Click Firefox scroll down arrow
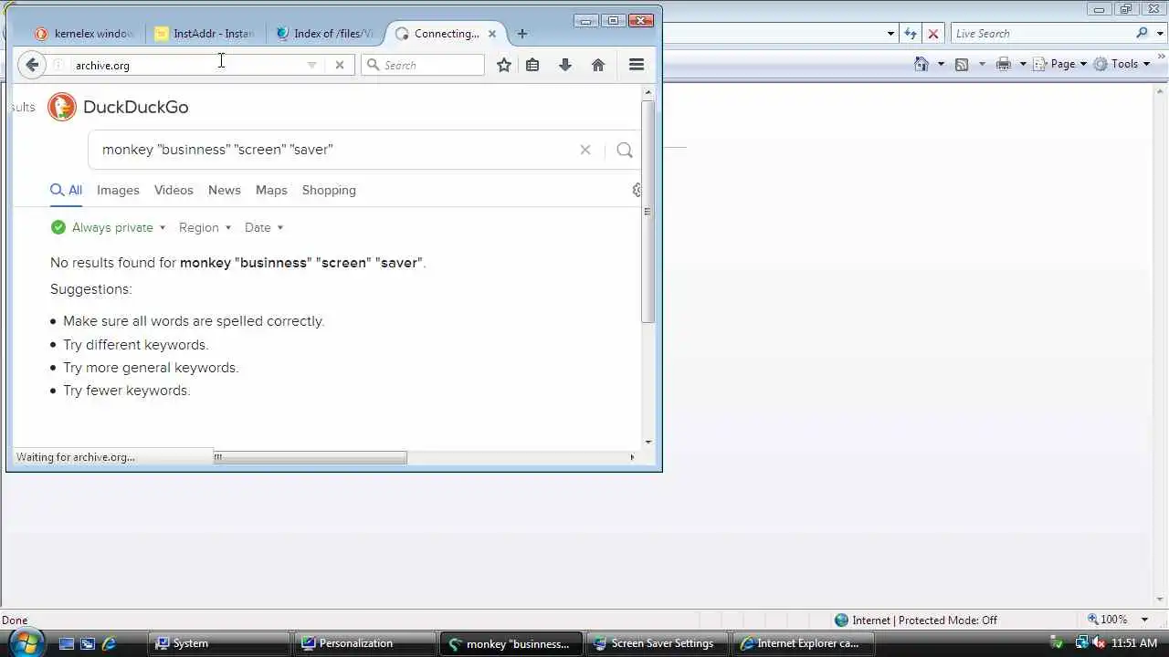Viewport: 1169px width, 657px height. point(648,443)
